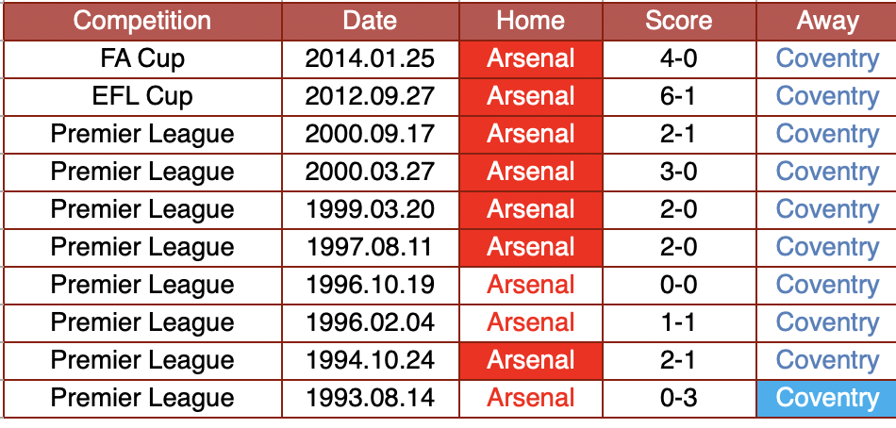The width and height of the screenshot is (896, 428).
Task: Click the red Arsenal cell in the EFL Cup row
Action: (531, 96)
